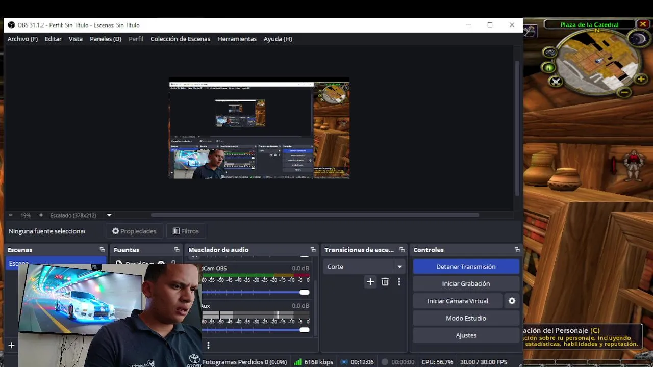653x367 pixels.
Task: Open the Ayuda (H) menu
Action: point(278,39)
